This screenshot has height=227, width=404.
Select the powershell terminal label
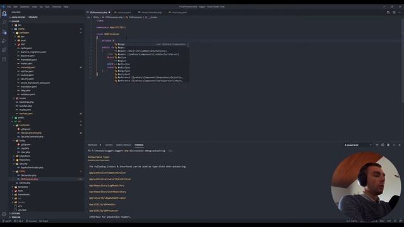tap(352, 145)
